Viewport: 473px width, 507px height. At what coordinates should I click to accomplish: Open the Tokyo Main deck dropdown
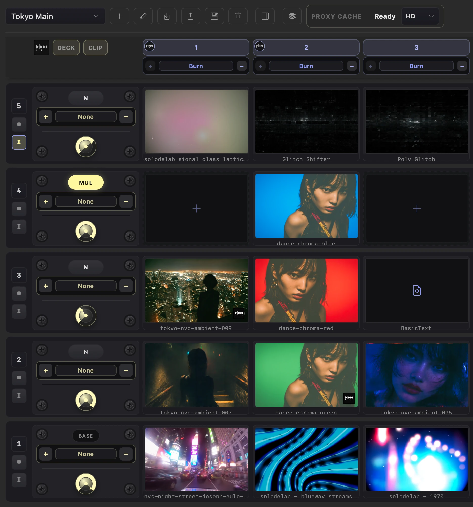pos(55,16)
